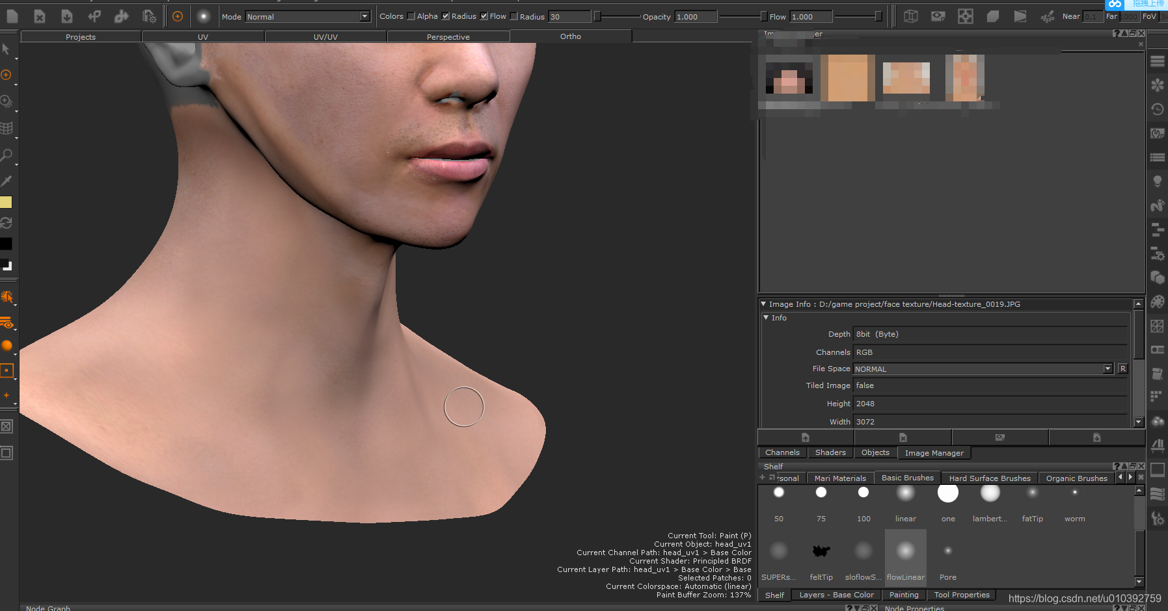Click the soft brush tip preview icon
This screenshot has height=611, width=1168.
click(x=204, y=16)
